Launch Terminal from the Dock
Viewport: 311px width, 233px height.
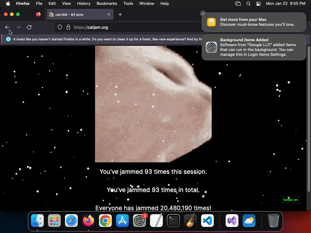coord(173,221)
